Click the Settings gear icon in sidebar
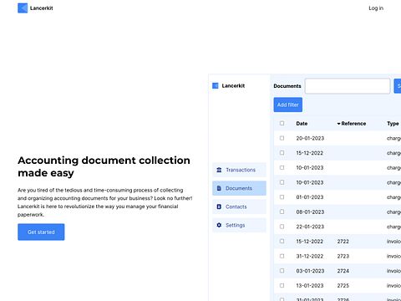The width and height of the screenshot is (401, 301). [x=219, y=225]
